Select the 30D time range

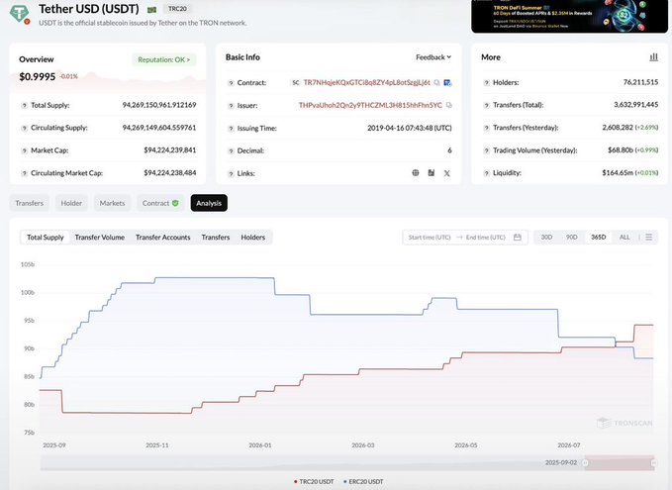pyautogui.click(x=546, y=237)
